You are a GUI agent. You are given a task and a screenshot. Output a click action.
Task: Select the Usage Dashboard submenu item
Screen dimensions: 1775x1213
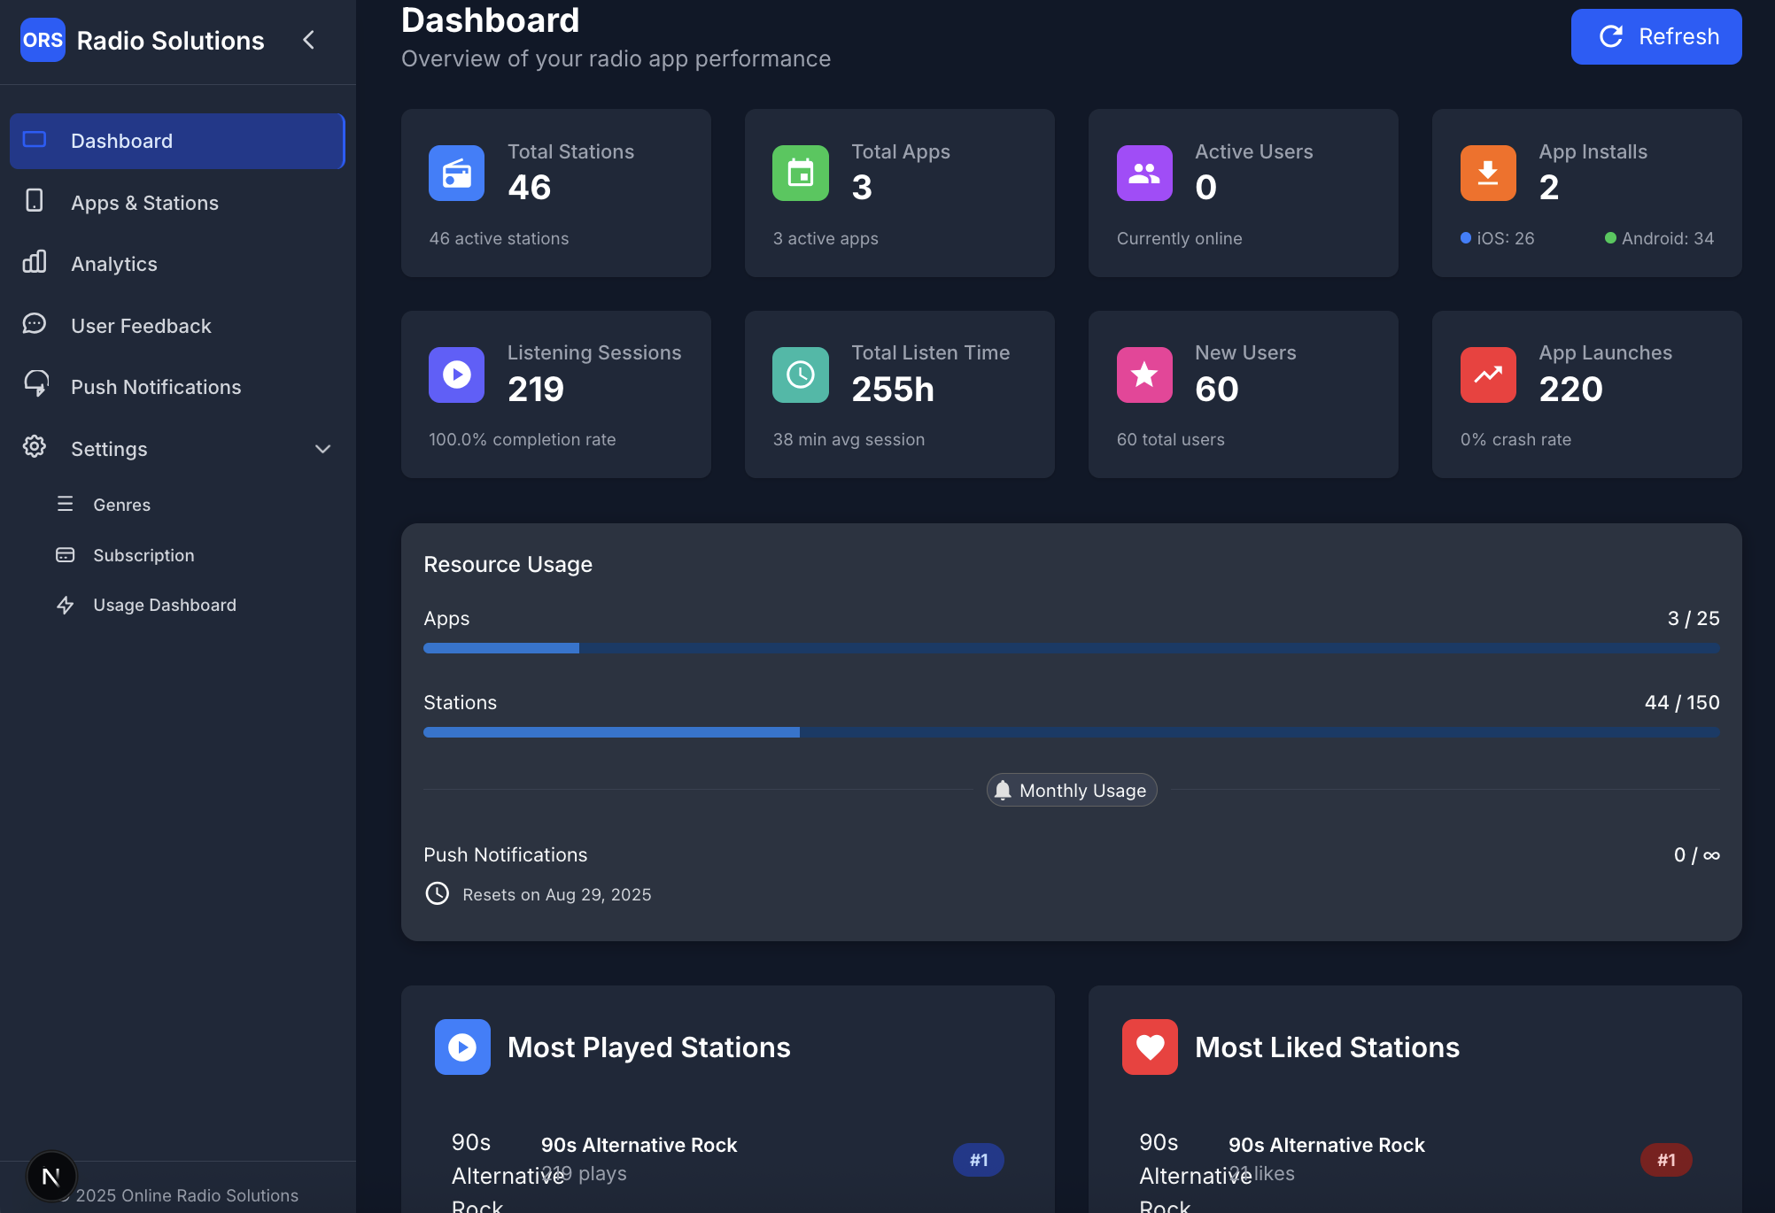click(x=164, y=605)
